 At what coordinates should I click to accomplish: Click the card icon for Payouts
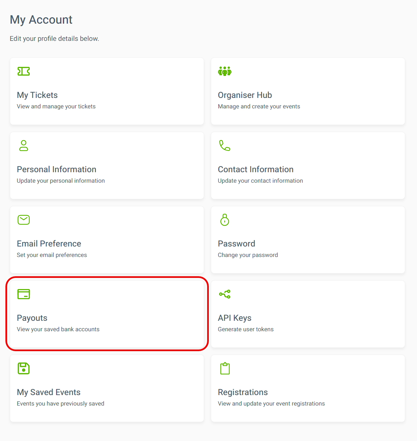pos(24,294)
